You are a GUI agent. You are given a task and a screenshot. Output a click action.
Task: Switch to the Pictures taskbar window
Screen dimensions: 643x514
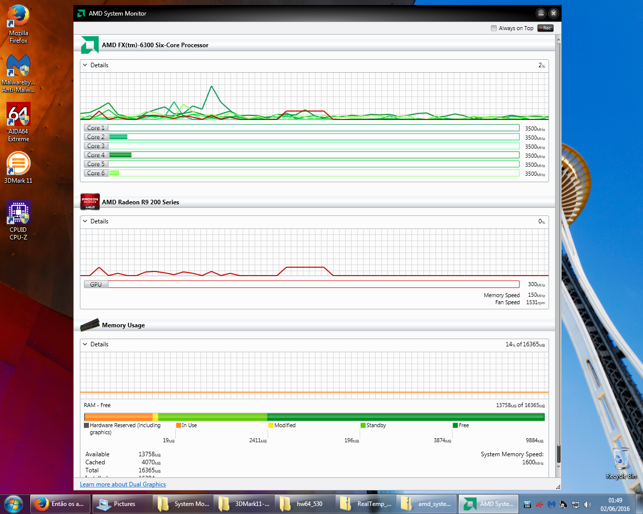point(122,504)
